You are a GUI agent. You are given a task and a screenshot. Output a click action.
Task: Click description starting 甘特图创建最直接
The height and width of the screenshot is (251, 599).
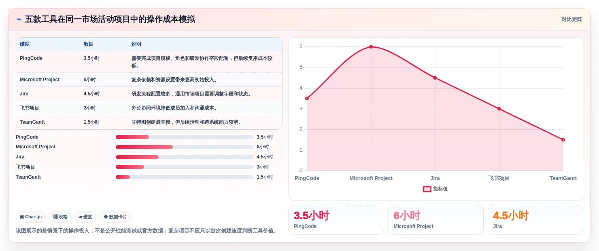[x=187, y=122]
